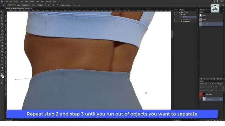Toggle visibility of the red-marked Multipath layer
Image resolution: width=225 pixels, height=126 pixels.
(x=201, y=94)
